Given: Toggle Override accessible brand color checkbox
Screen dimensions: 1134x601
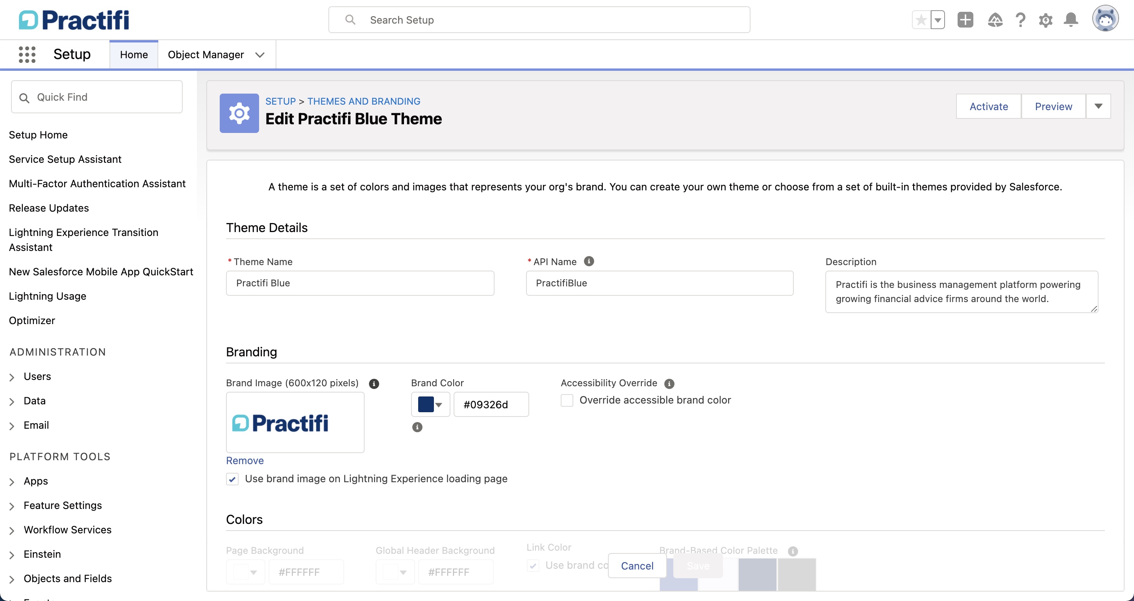Looking at the screenshot, I should (x=567, y=400).
